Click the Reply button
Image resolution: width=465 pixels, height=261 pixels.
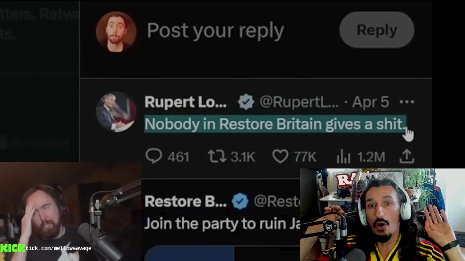[377, 30]
